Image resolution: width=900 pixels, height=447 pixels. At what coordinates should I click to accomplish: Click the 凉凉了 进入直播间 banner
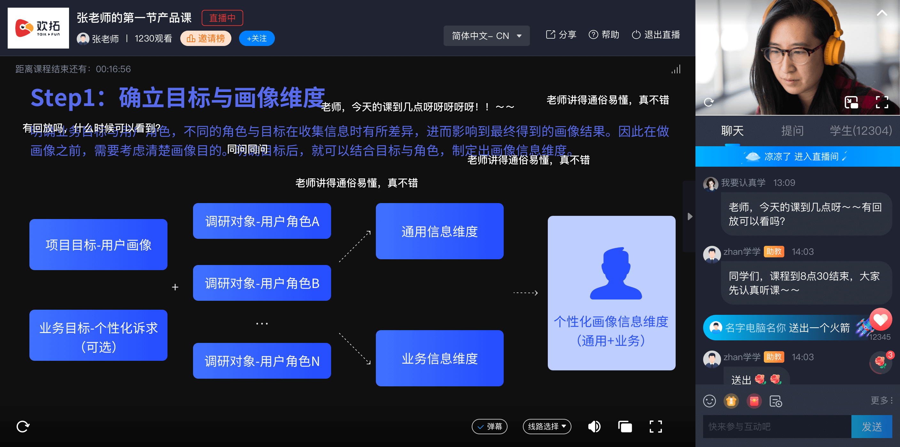point(797,156)
